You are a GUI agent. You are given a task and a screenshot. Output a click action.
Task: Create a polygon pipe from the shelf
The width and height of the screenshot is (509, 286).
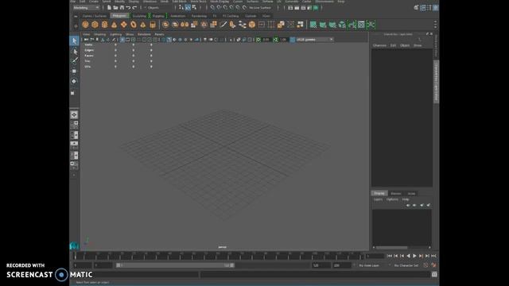(x=153, y=25)
